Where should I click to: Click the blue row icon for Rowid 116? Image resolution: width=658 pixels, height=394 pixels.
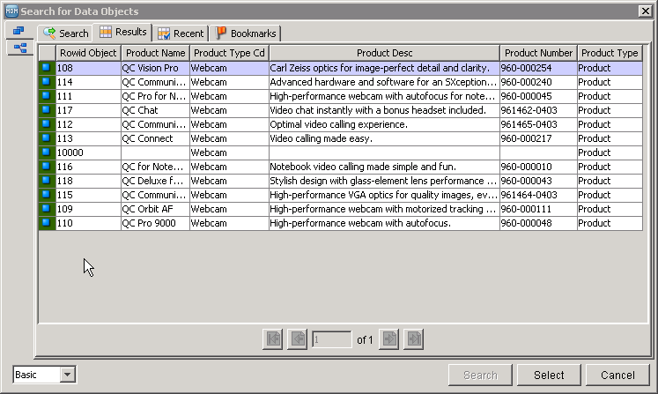[47, 167]
